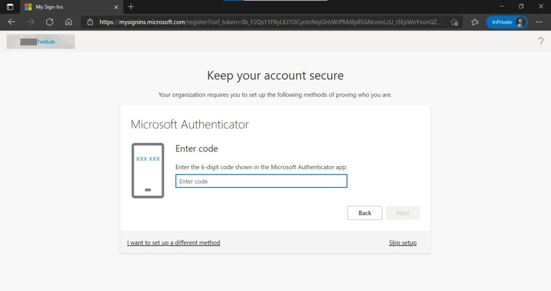Screen dimensions: 551x291
Task: Click the Skip setup link
Action: [402, 243]
